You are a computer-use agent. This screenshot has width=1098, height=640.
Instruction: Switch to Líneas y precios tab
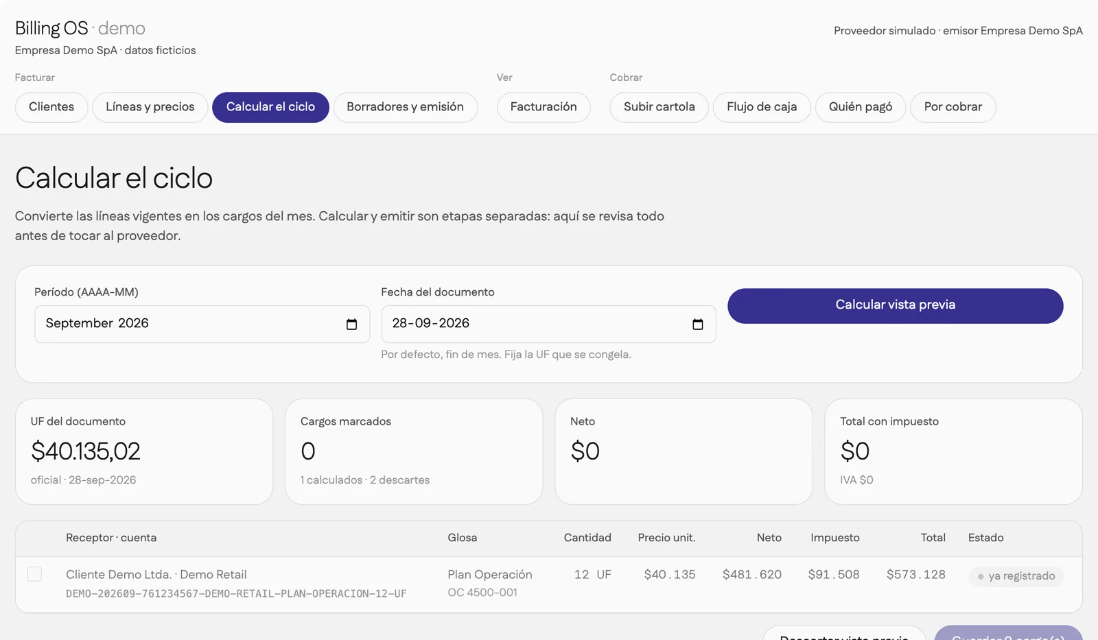click(150, 107)
